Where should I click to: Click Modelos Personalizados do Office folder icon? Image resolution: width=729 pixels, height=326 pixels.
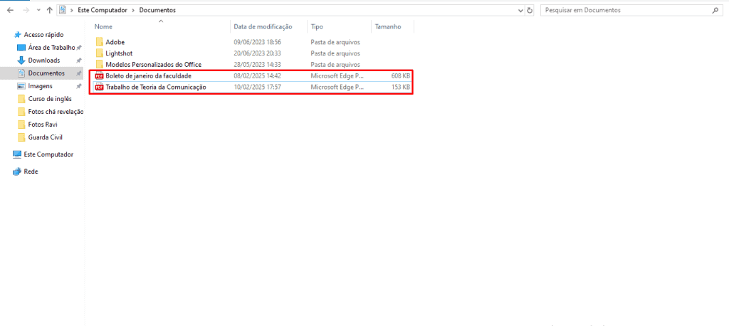[99, 64]
